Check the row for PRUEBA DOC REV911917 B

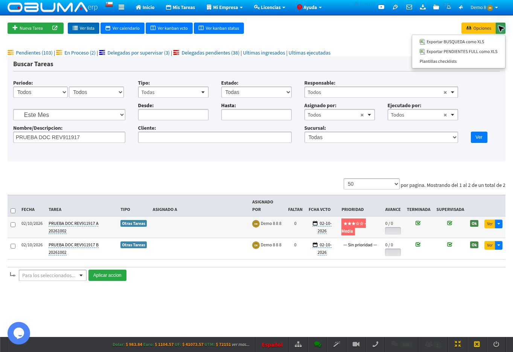(x=13, y=246)
